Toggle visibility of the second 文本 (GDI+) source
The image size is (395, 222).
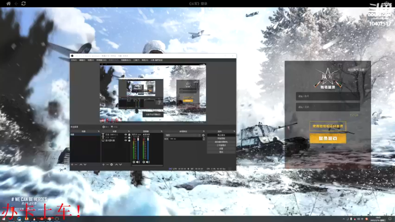click(x=126, y=138)
